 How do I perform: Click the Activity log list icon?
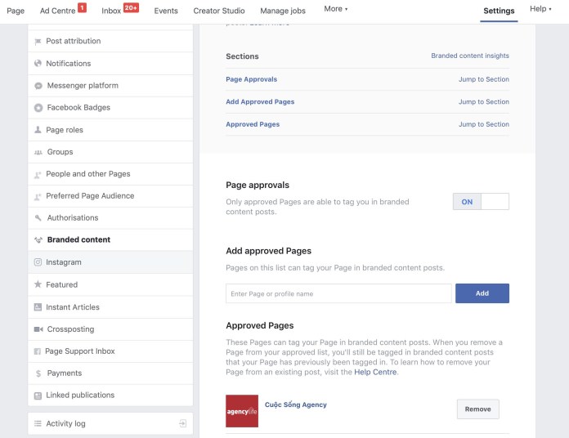point(38,423)
